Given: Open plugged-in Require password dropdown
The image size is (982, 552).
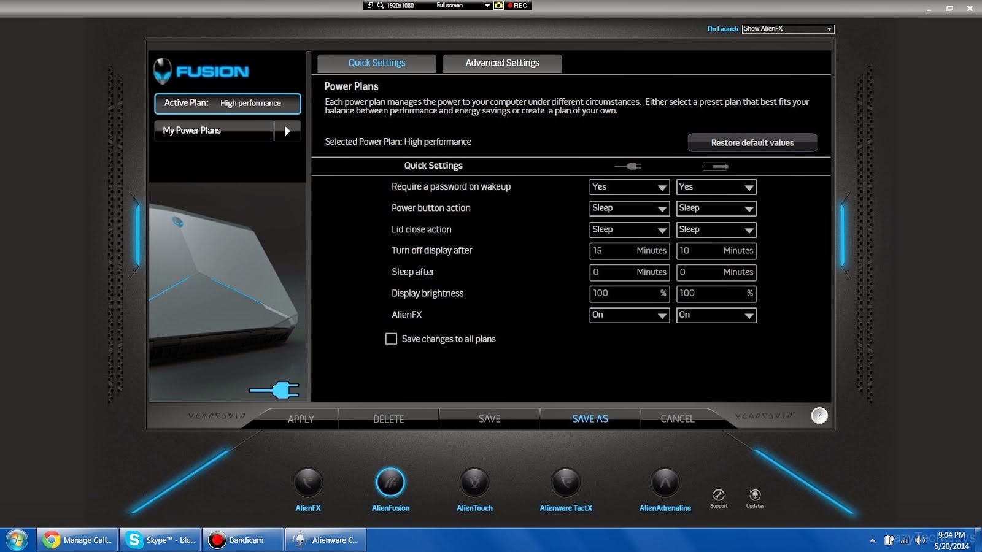Looking at the screenshot, I should [629, 187].
